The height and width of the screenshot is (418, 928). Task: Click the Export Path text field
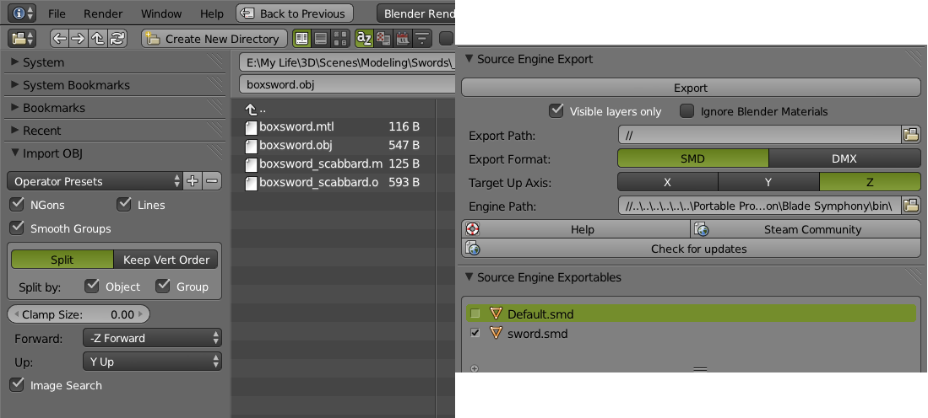pyautogui.click(x=759, y=135)
